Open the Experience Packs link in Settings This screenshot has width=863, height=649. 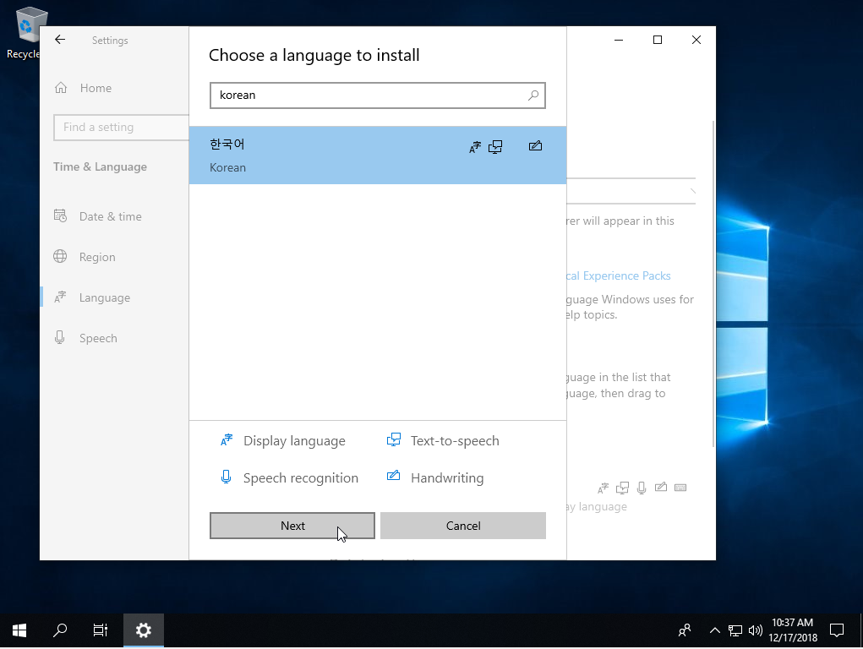[619, 275]
